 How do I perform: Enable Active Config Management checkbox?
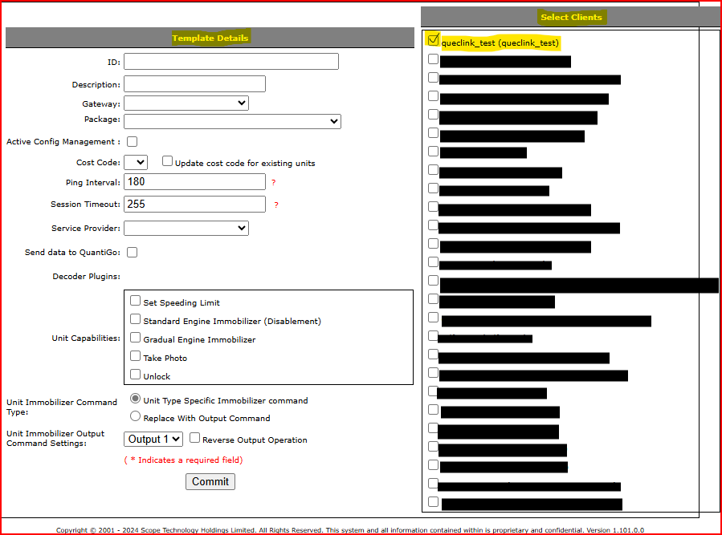point(133,142)
